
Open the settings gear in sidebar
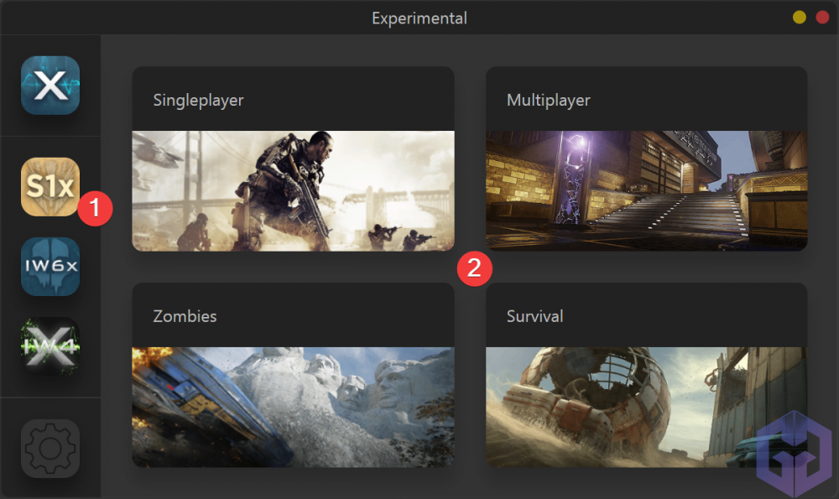(x=50, y=448)
